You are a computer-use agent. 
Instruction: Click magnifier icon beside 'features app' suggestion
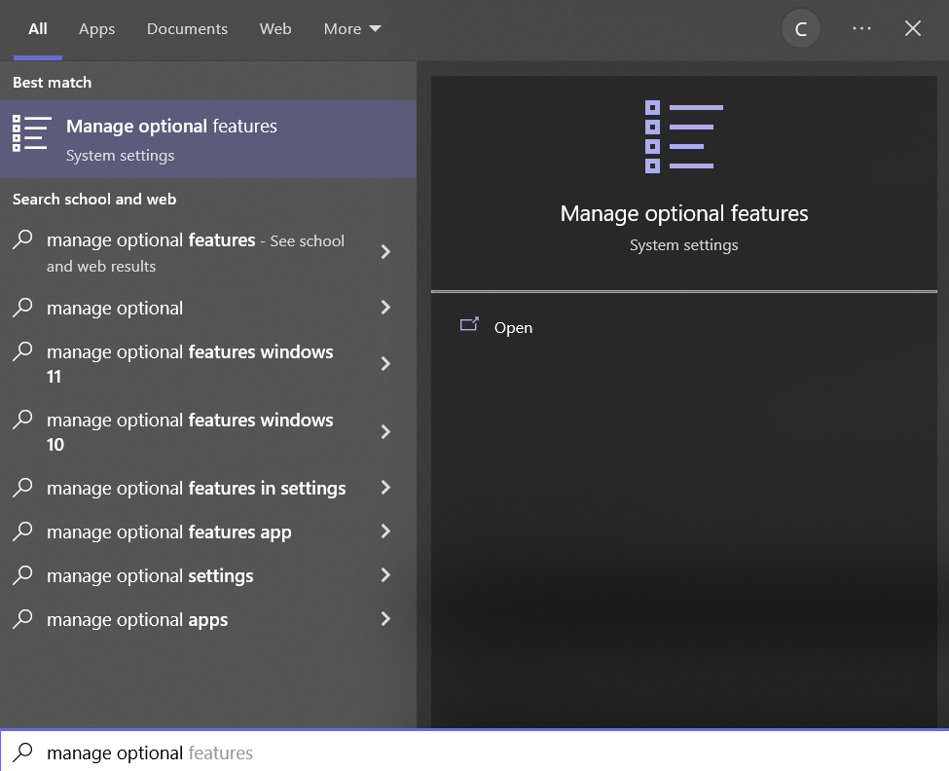23,531
